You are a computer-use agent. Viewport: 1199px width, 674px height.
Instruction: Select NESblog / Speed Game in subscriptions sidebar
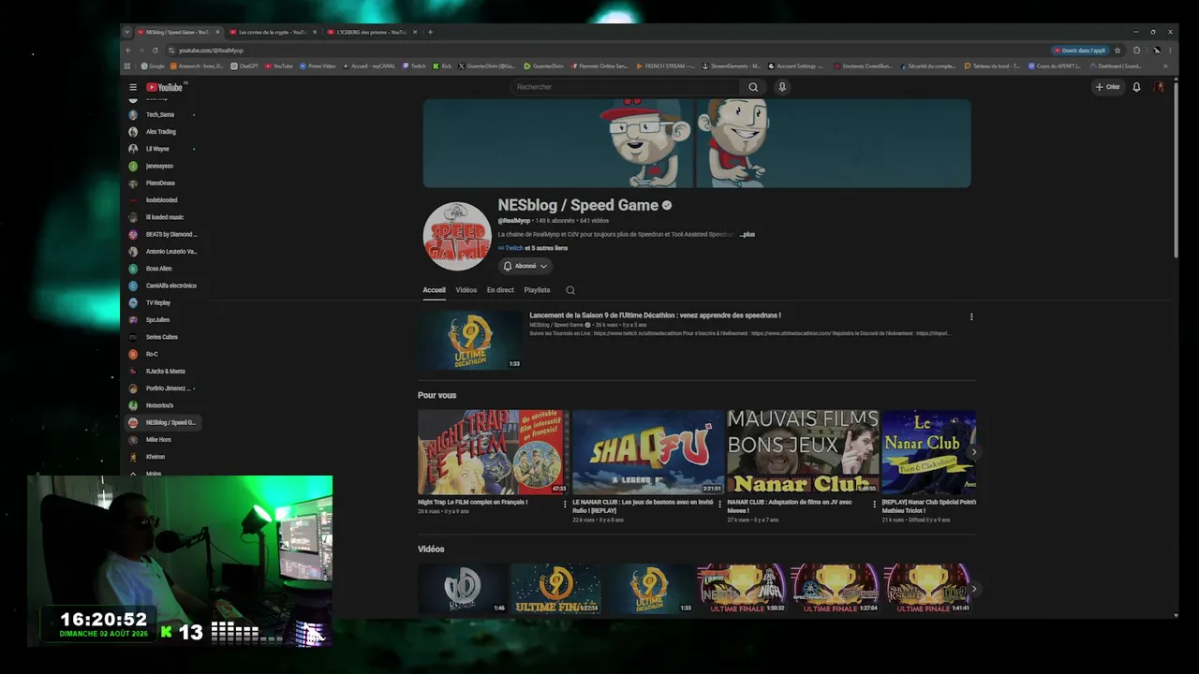[x=162, y=423]
